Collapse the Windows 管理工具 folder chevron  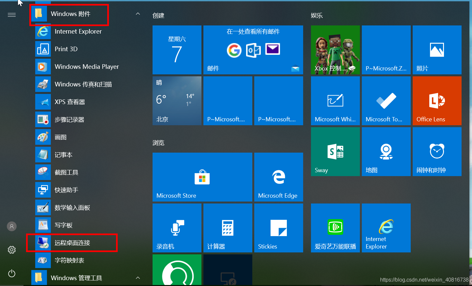(138, 278)
